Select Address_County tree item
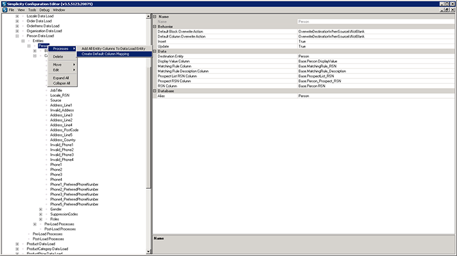The width and height of the screenshot is (457, 256). (63, 140)
